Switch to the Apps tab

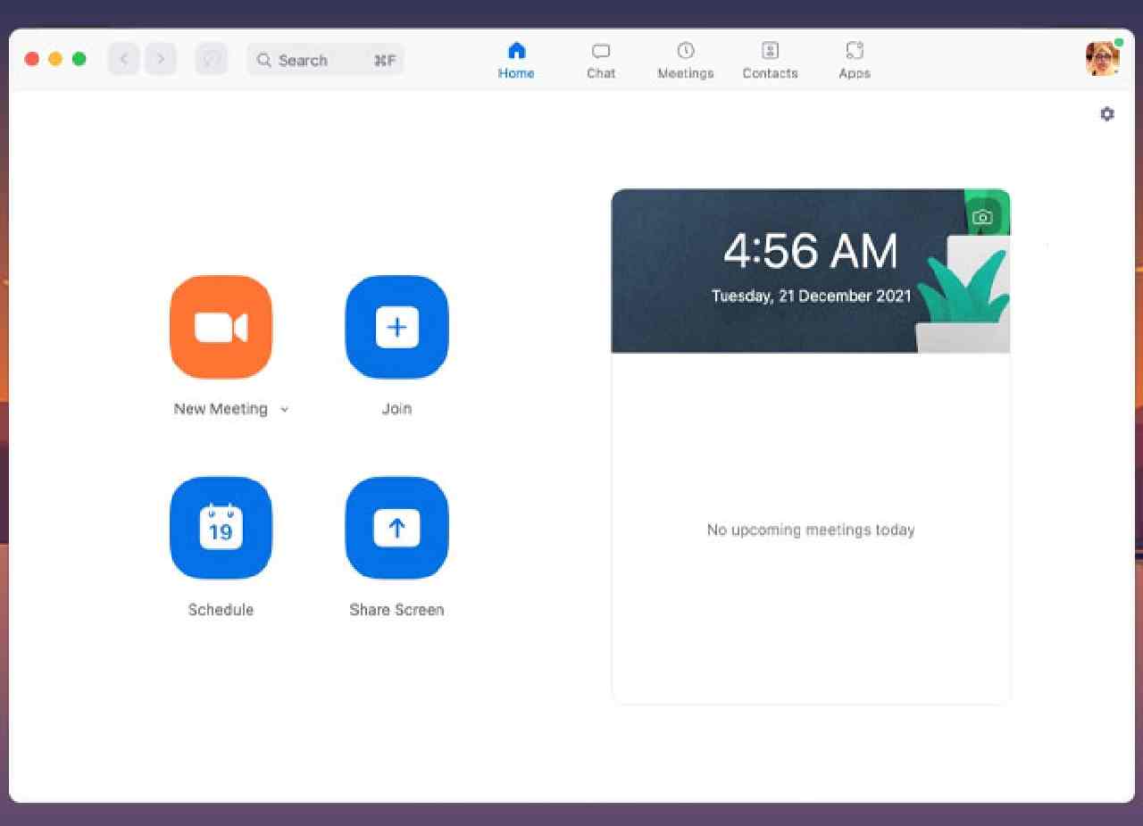click(855, 61)
